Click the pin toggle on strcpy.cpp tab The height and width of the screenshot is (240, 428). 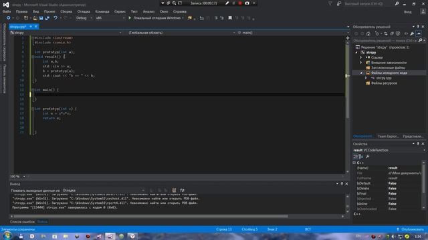pyautogui.click(x=31, y=27)
